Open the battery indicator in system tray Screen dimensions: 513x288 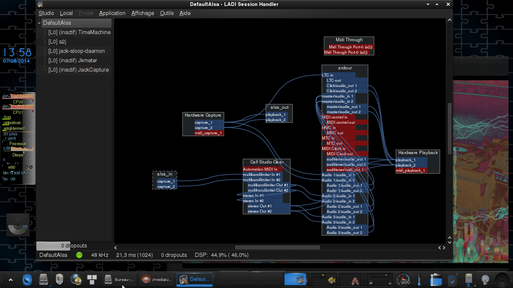coord(436,280)
